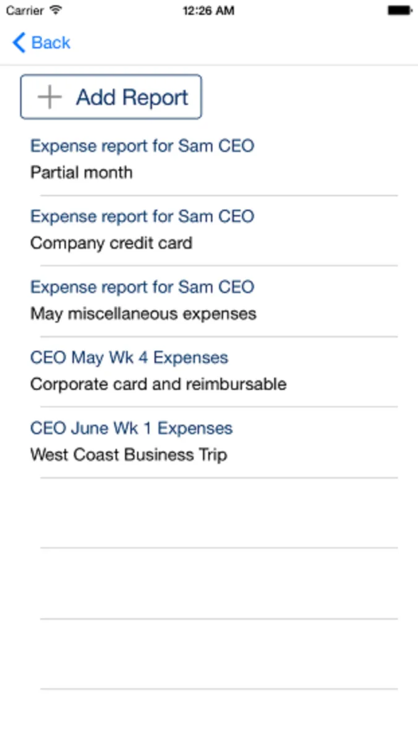Viewport: 418px width, 742px height.
Task: Open the "May miscellaneous expenses" report subtitle
Action: [x=143, y=313]
